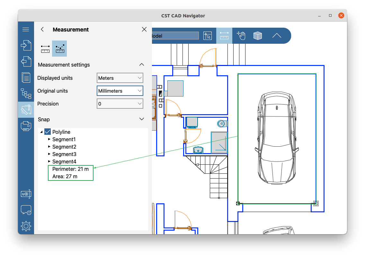The image size is (365, 258).
Task: Click the 3D cube view icon
Action: 258,36
